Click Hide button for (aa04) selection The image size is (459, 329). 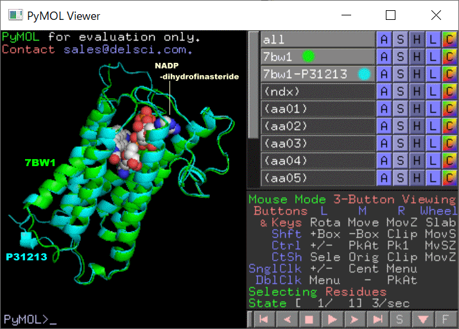point(417,160)
